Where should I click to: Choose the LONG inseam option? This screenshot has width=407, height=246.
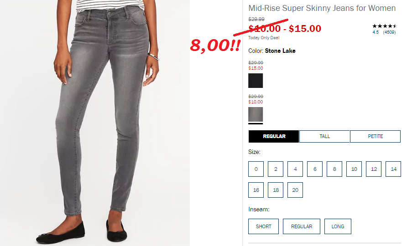338,226
